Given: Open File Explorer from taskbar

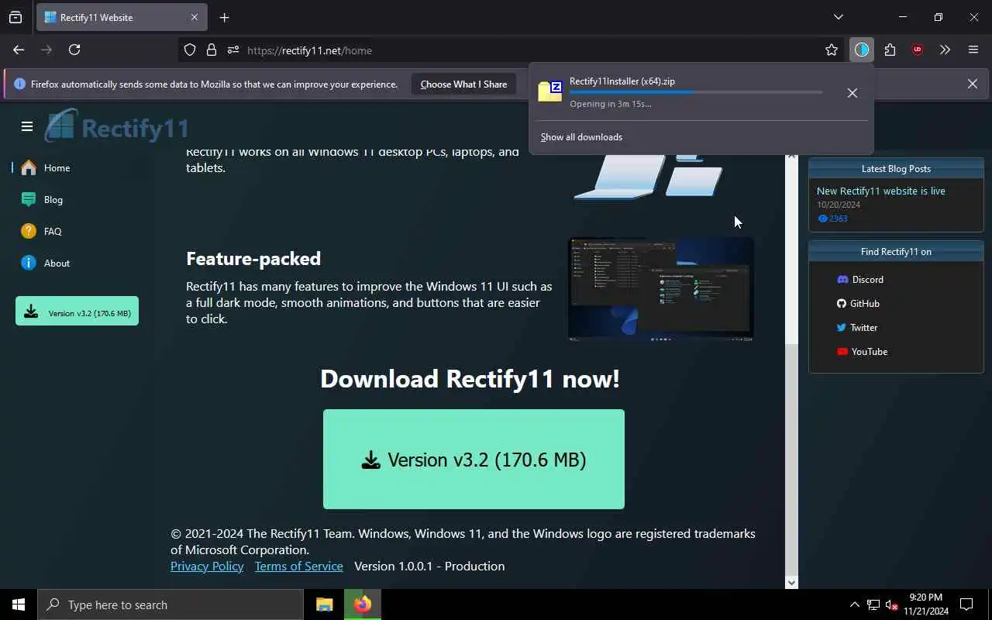Looking at the screenshot, I should coord(324,604).
